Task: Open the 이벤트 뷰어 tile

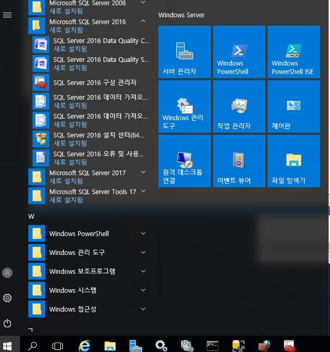Action: 239,161
